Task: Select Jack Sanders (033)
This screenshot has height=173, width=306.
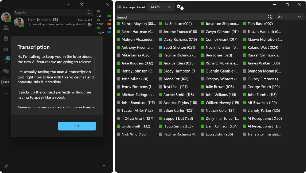Action: pos(176,63)
